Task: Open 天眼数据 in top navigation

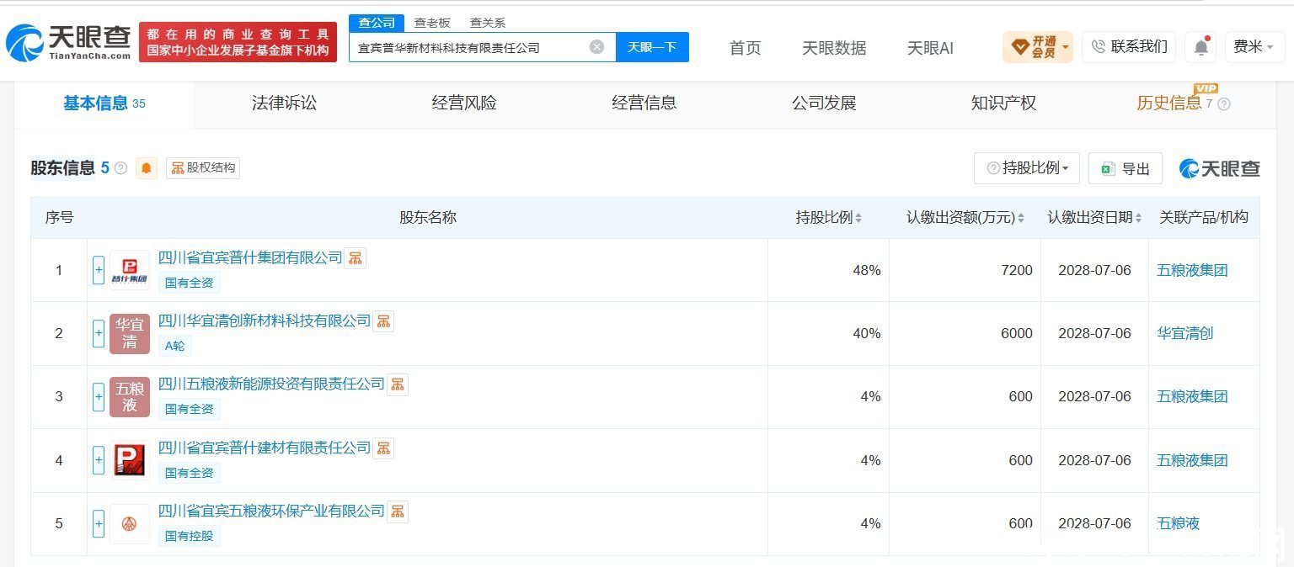Action: (x=834, y=48)
